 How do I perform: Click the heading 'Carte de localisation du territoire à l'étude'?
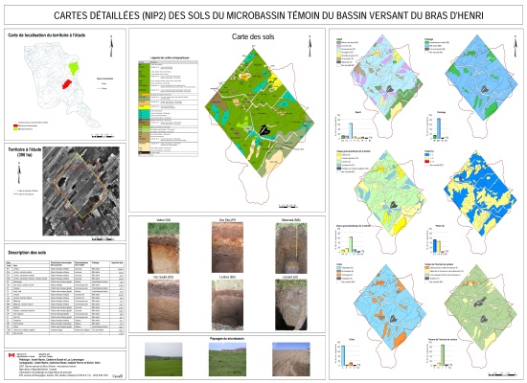pyautogui.click(x=46, y=34)
